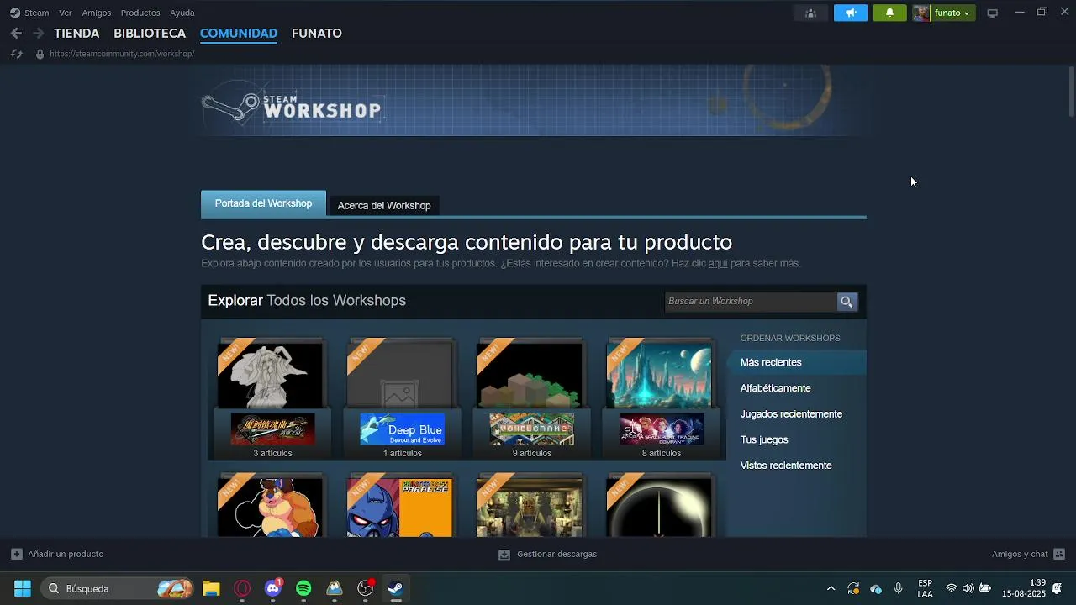Click the Steam taskbar icon
The width and height of the screenshot is (1076, 605).
click(396, 588)
